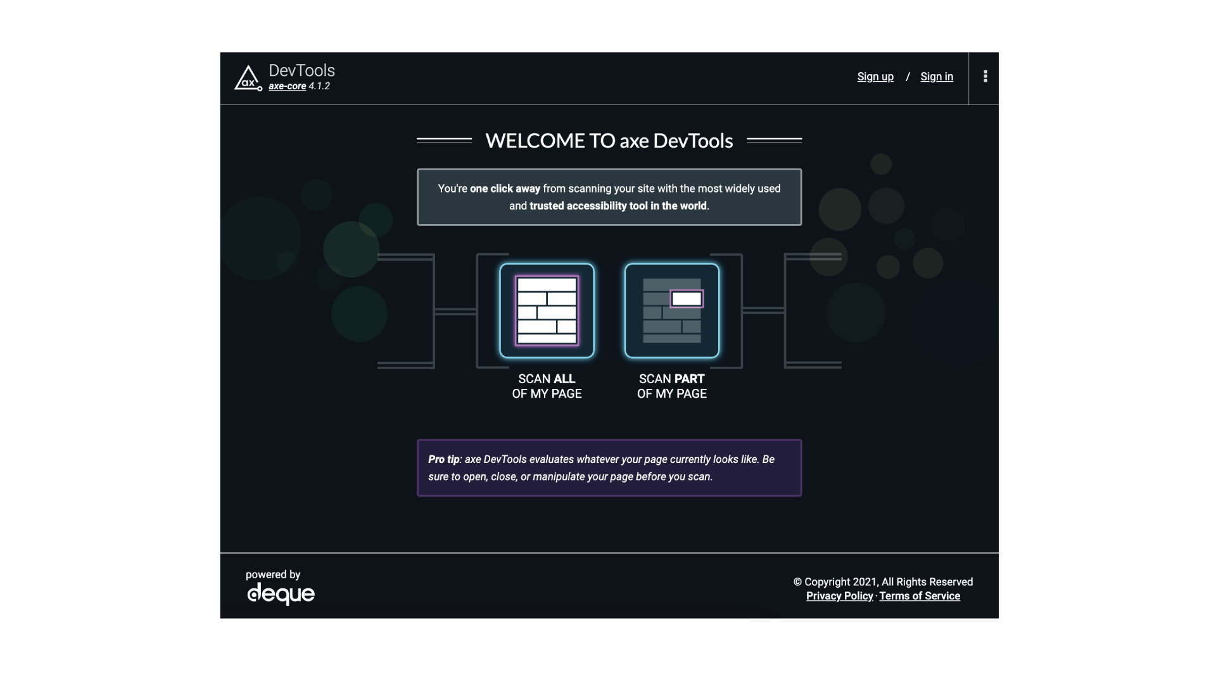Image resolution: width=1216 pixels, height=684 pixels.
Task: Click the Pro tip message box
Action: [609, 468]
